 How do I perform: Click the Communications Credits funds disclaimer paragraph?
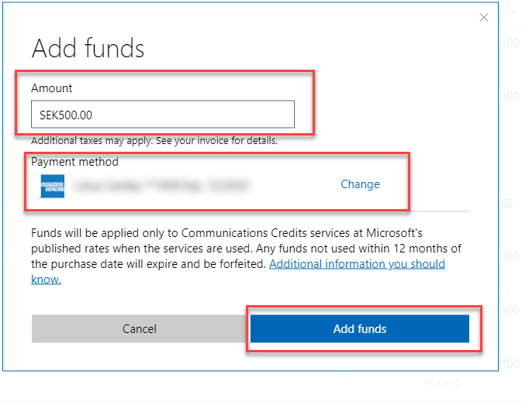(x=247, y=256)
